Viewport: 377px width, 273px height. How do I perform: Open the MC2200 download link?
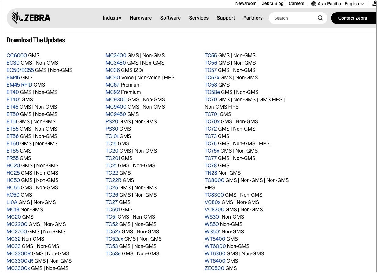[17, 224]
